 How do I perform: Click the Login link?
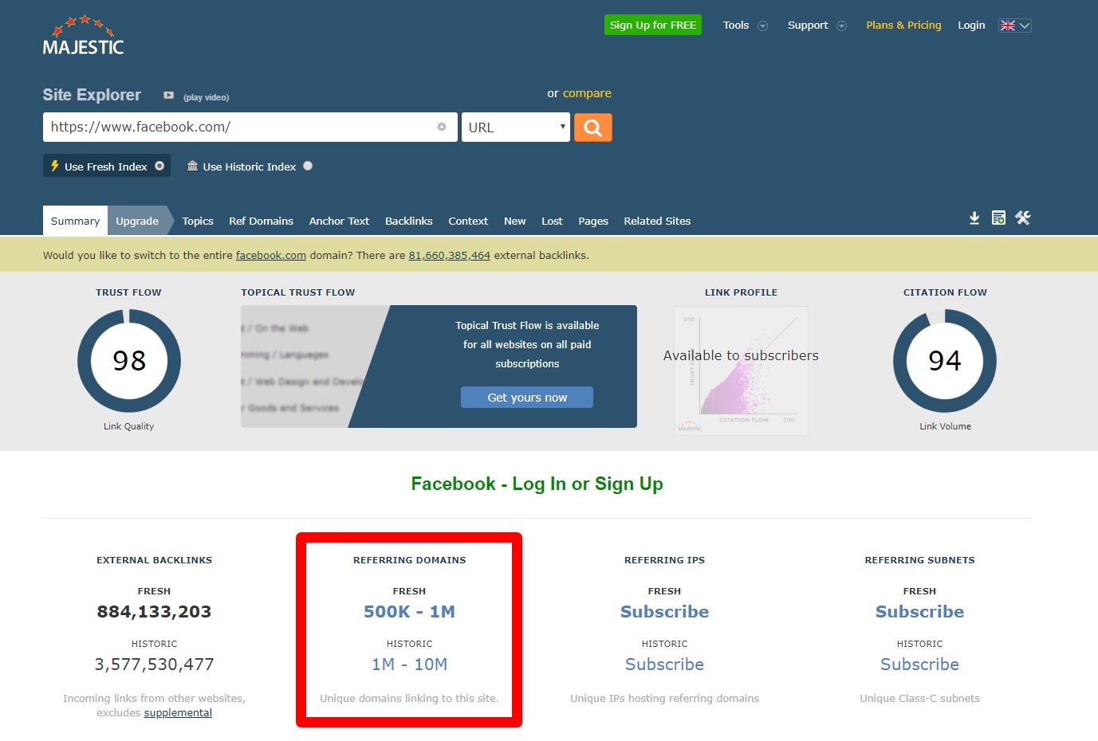tap(971, 25)
